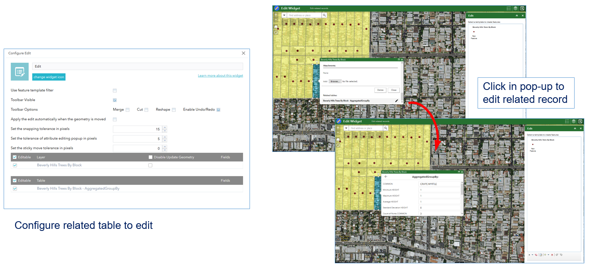Click the home button on the map with CRAPE MYRTLE pop-up

[338, 140]
